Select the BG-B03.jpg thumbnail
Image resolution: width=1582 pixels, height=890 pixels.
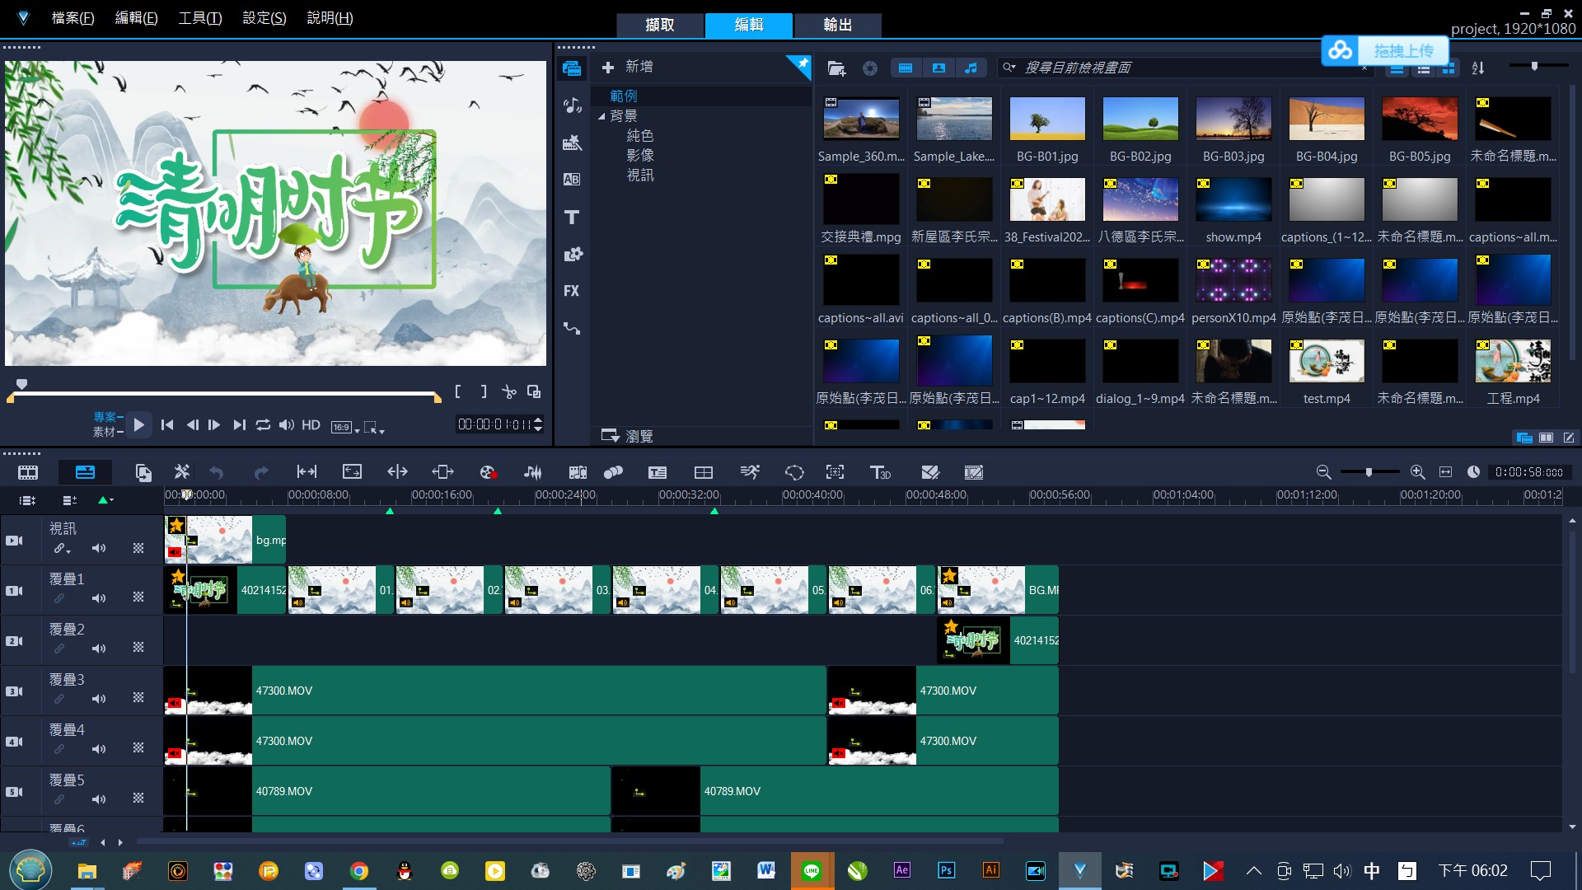[1233, 119]
